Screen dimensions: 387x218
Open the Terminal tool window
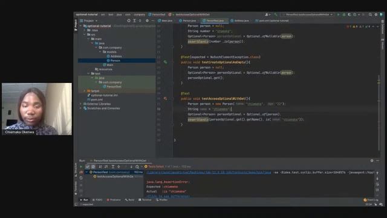pyautogui.click(x=145, y=200)
